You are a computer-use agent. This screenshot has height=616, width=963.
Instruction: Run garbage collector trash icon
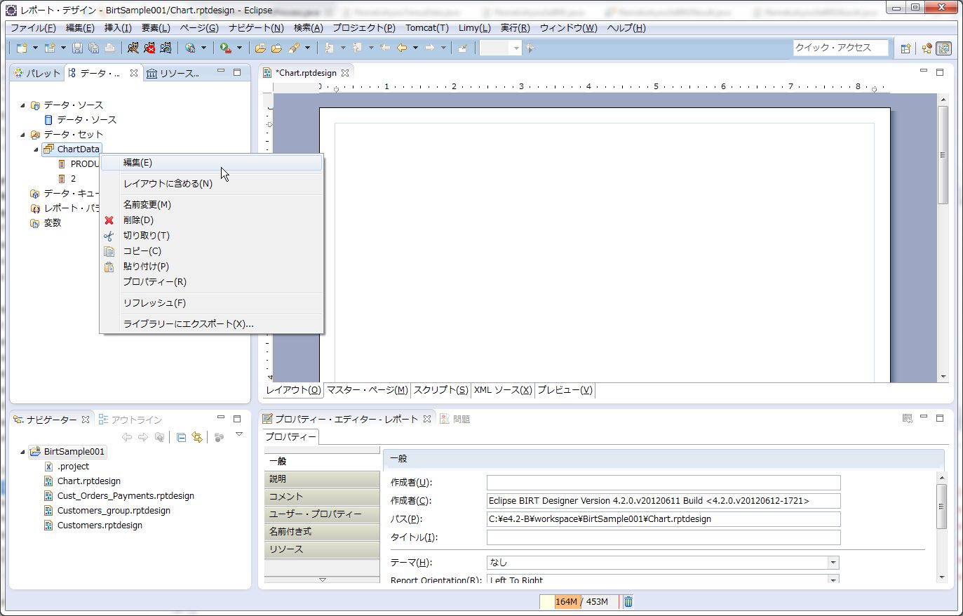point(628,601)
